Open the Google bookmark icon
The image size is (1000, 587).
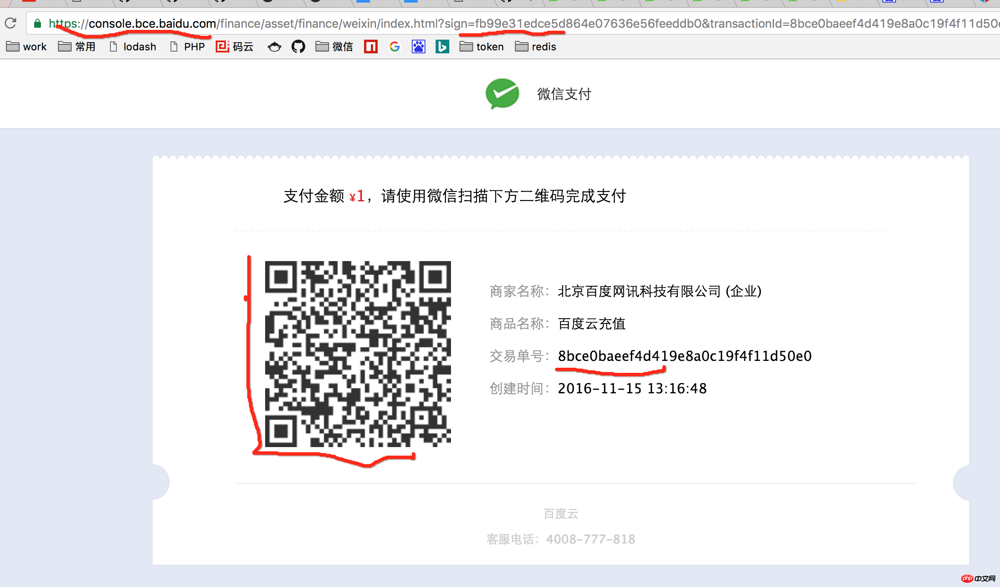(395, 46)
